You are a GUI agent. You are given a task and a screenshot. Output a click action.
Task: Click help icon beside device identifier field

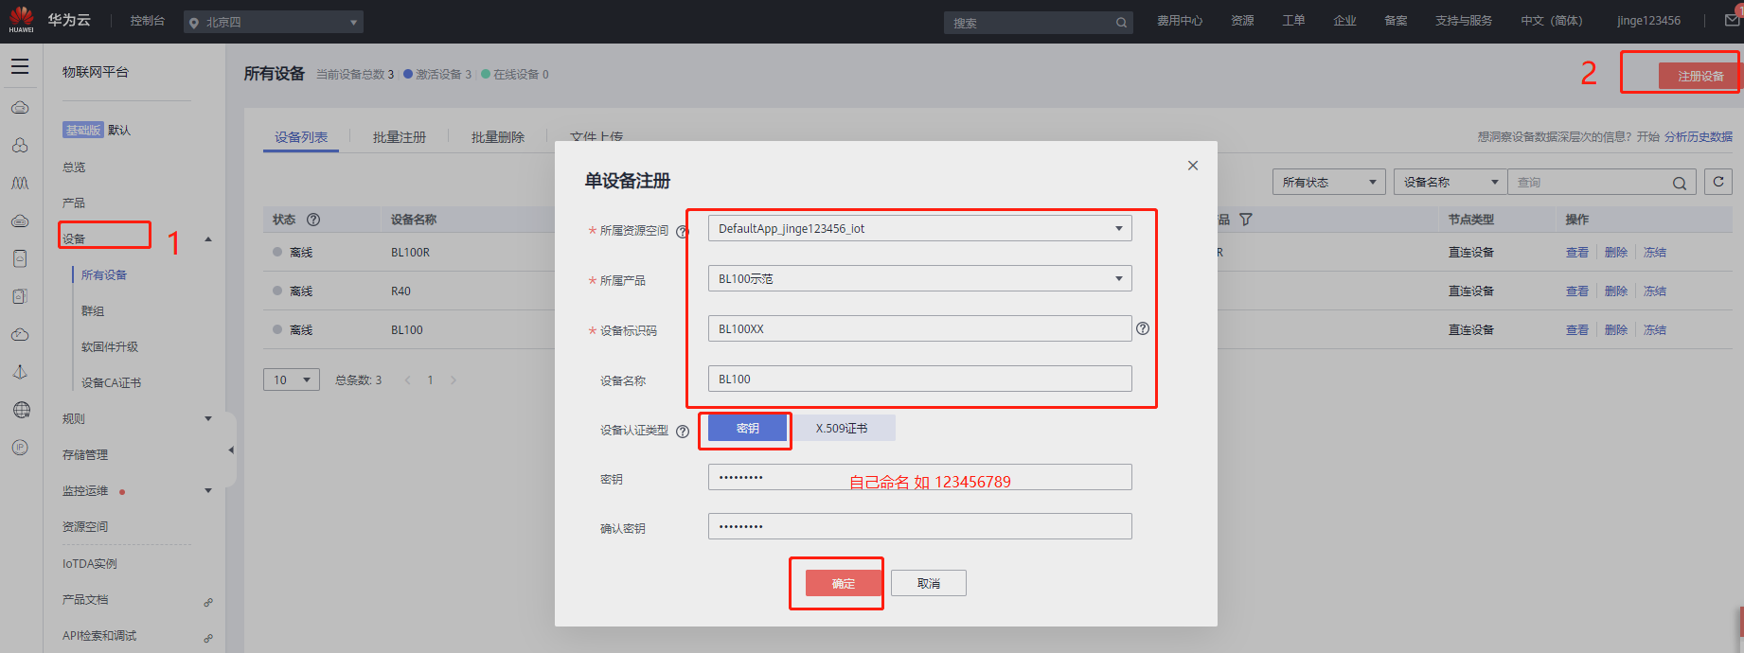coord(1143,328)
